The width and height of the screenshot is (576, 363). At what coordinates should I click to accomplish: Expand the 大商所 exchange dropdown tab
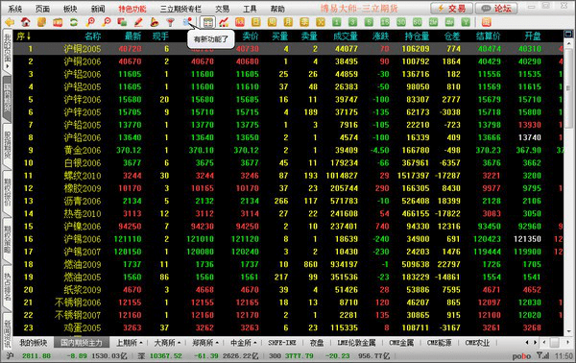[x=167, y=343]
